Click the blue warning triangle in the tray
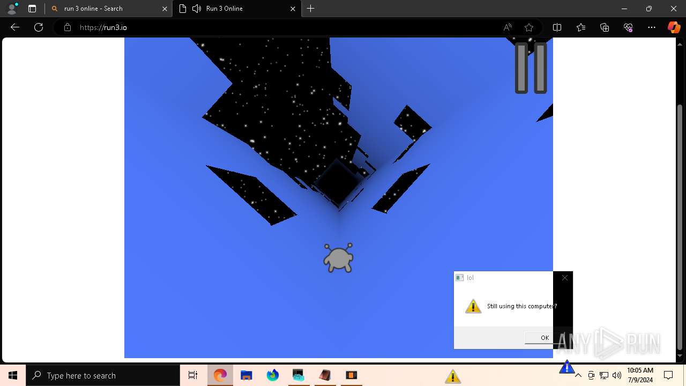Viewport: 686px width, 386px height. point(566,367)
